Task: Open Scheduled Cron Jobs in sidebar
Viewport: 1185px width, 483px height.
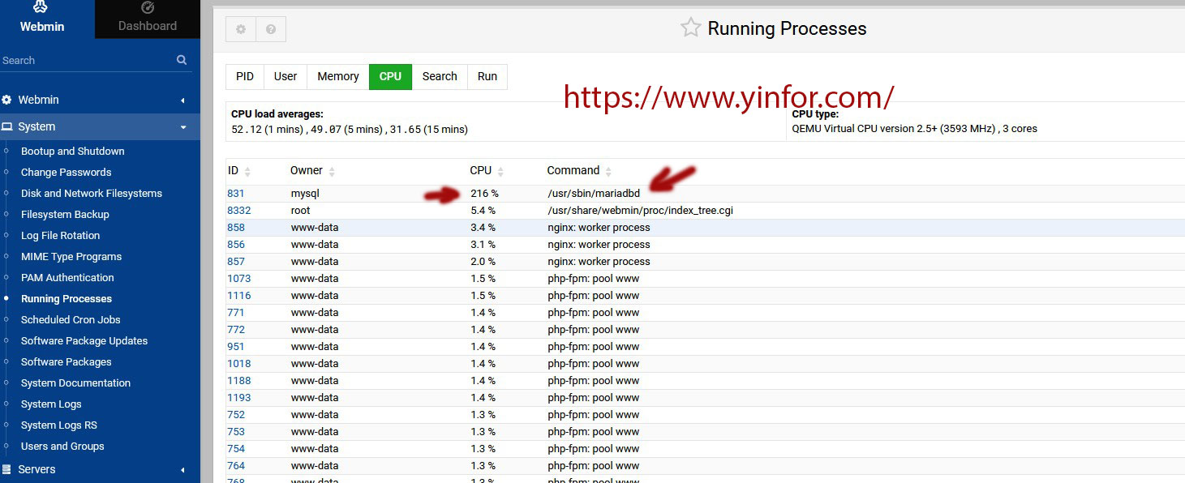Action: pos(71,320)
